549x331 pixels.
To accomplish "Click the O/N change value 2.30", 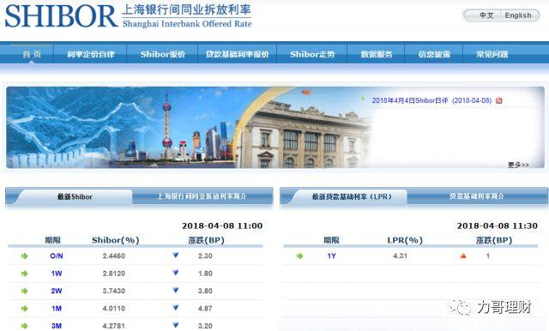I will pyautogui.click(x=205, y=256).
